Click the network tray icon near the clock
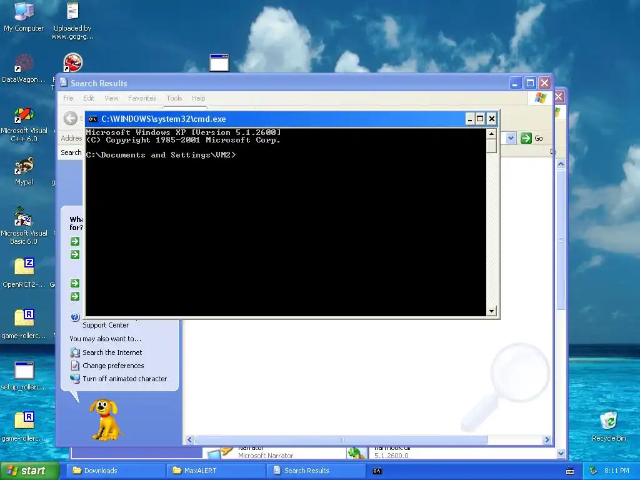This screenshot has height=480, width=640. 593,471
